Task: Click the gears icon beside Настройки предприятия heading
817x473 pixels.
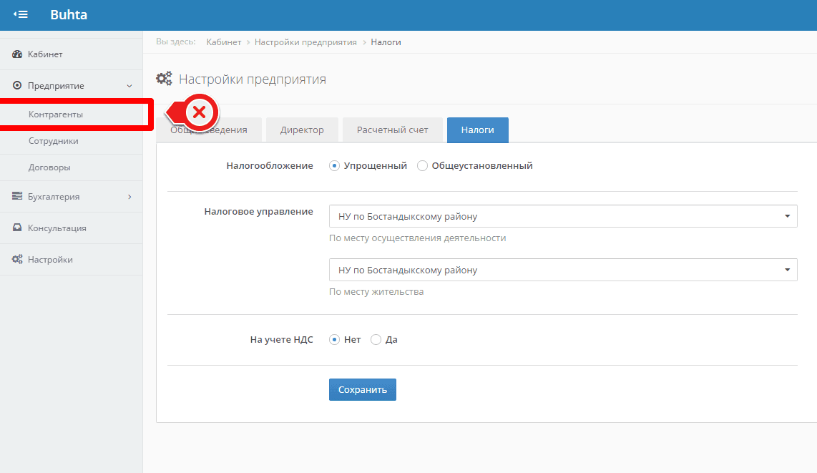Action: coord(164,79)
